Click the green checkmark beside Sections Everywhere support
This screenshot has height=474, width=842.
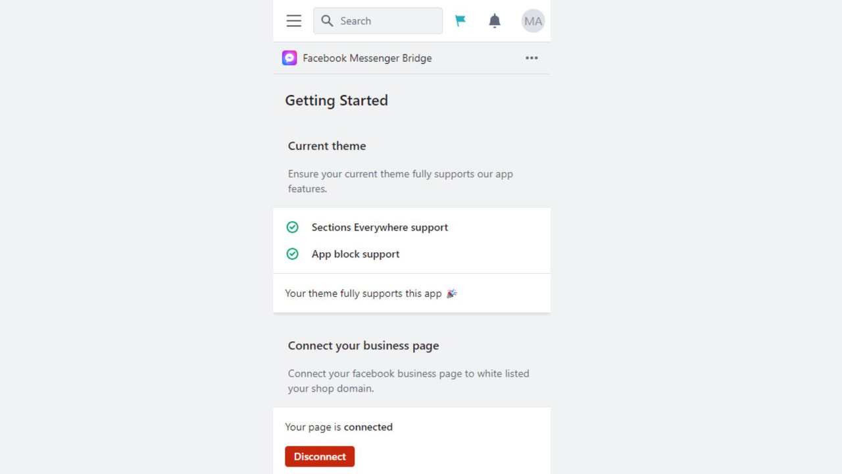pos(293,226)
